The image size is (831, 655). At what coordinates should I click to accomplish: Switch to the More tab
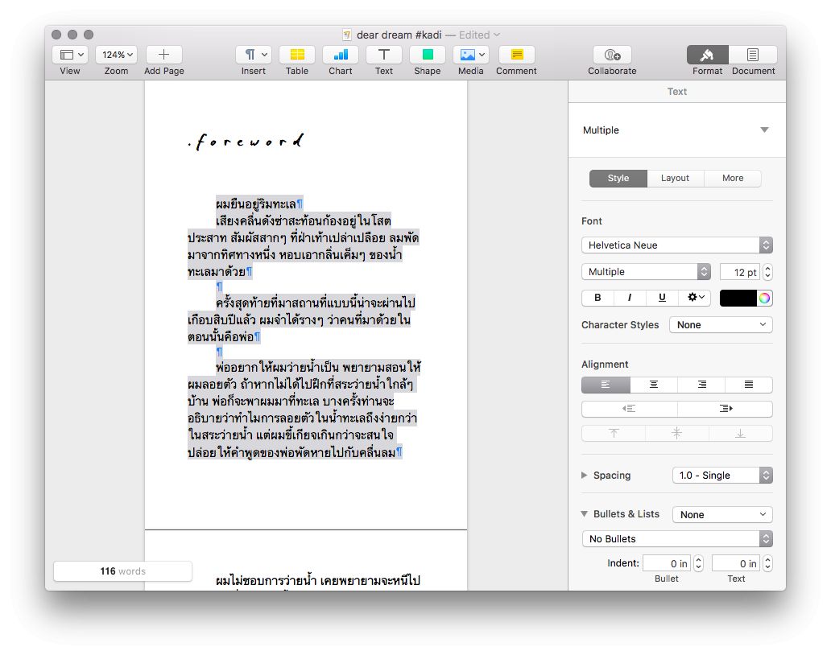732,179
